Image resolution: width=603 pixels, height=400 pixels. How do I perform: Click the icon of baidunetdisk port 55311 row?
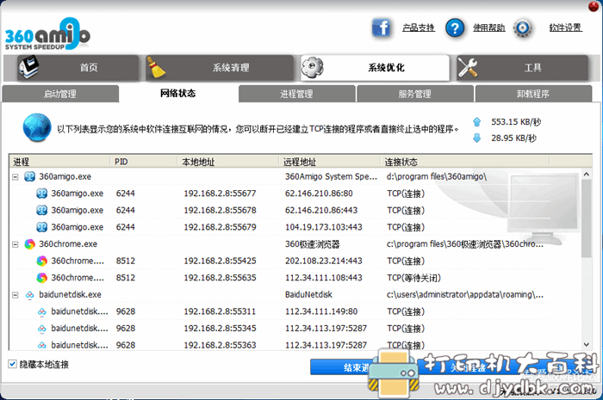coord(42,311)
